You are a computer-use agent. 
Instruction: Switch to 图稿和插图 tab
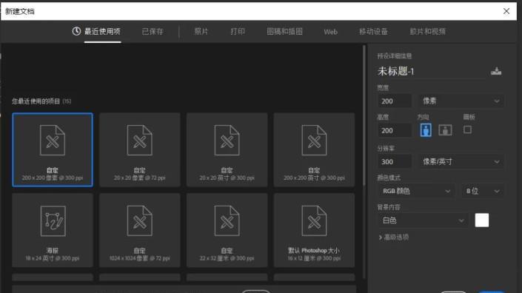[284, 32]
